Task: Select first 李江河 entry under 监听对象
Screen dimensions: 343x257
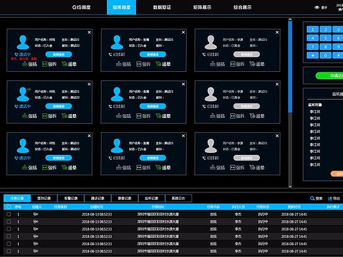Action: (x=315, y=111)
